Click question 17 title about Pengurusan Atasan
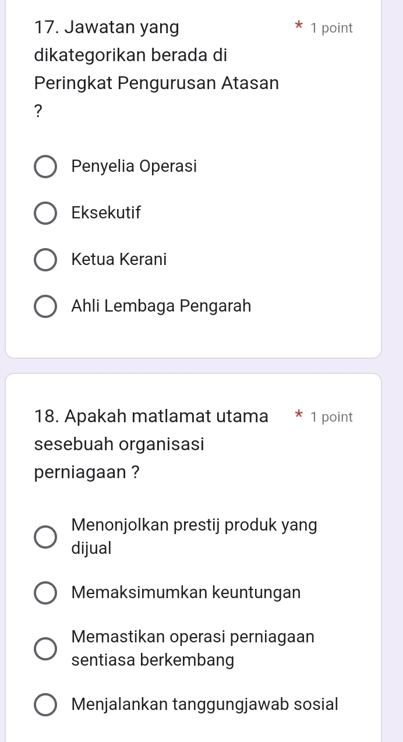Image resolution: width=403 pixels, height=742 pixels. click(156, 55)
